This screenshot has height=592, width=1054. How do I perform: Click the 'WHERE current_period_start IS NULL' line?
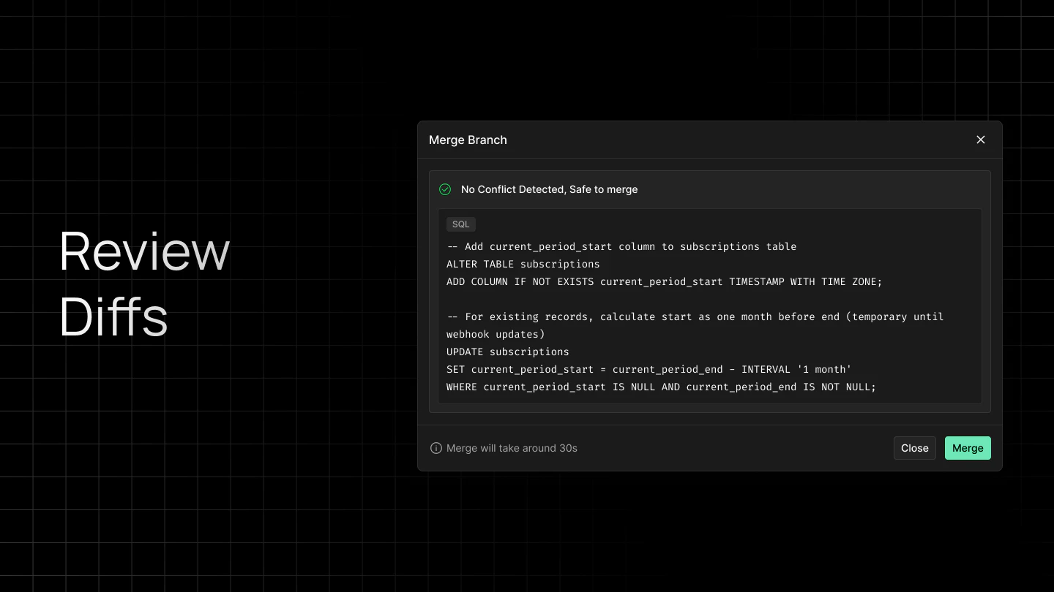pyautogui.click(x=661, y=387)
